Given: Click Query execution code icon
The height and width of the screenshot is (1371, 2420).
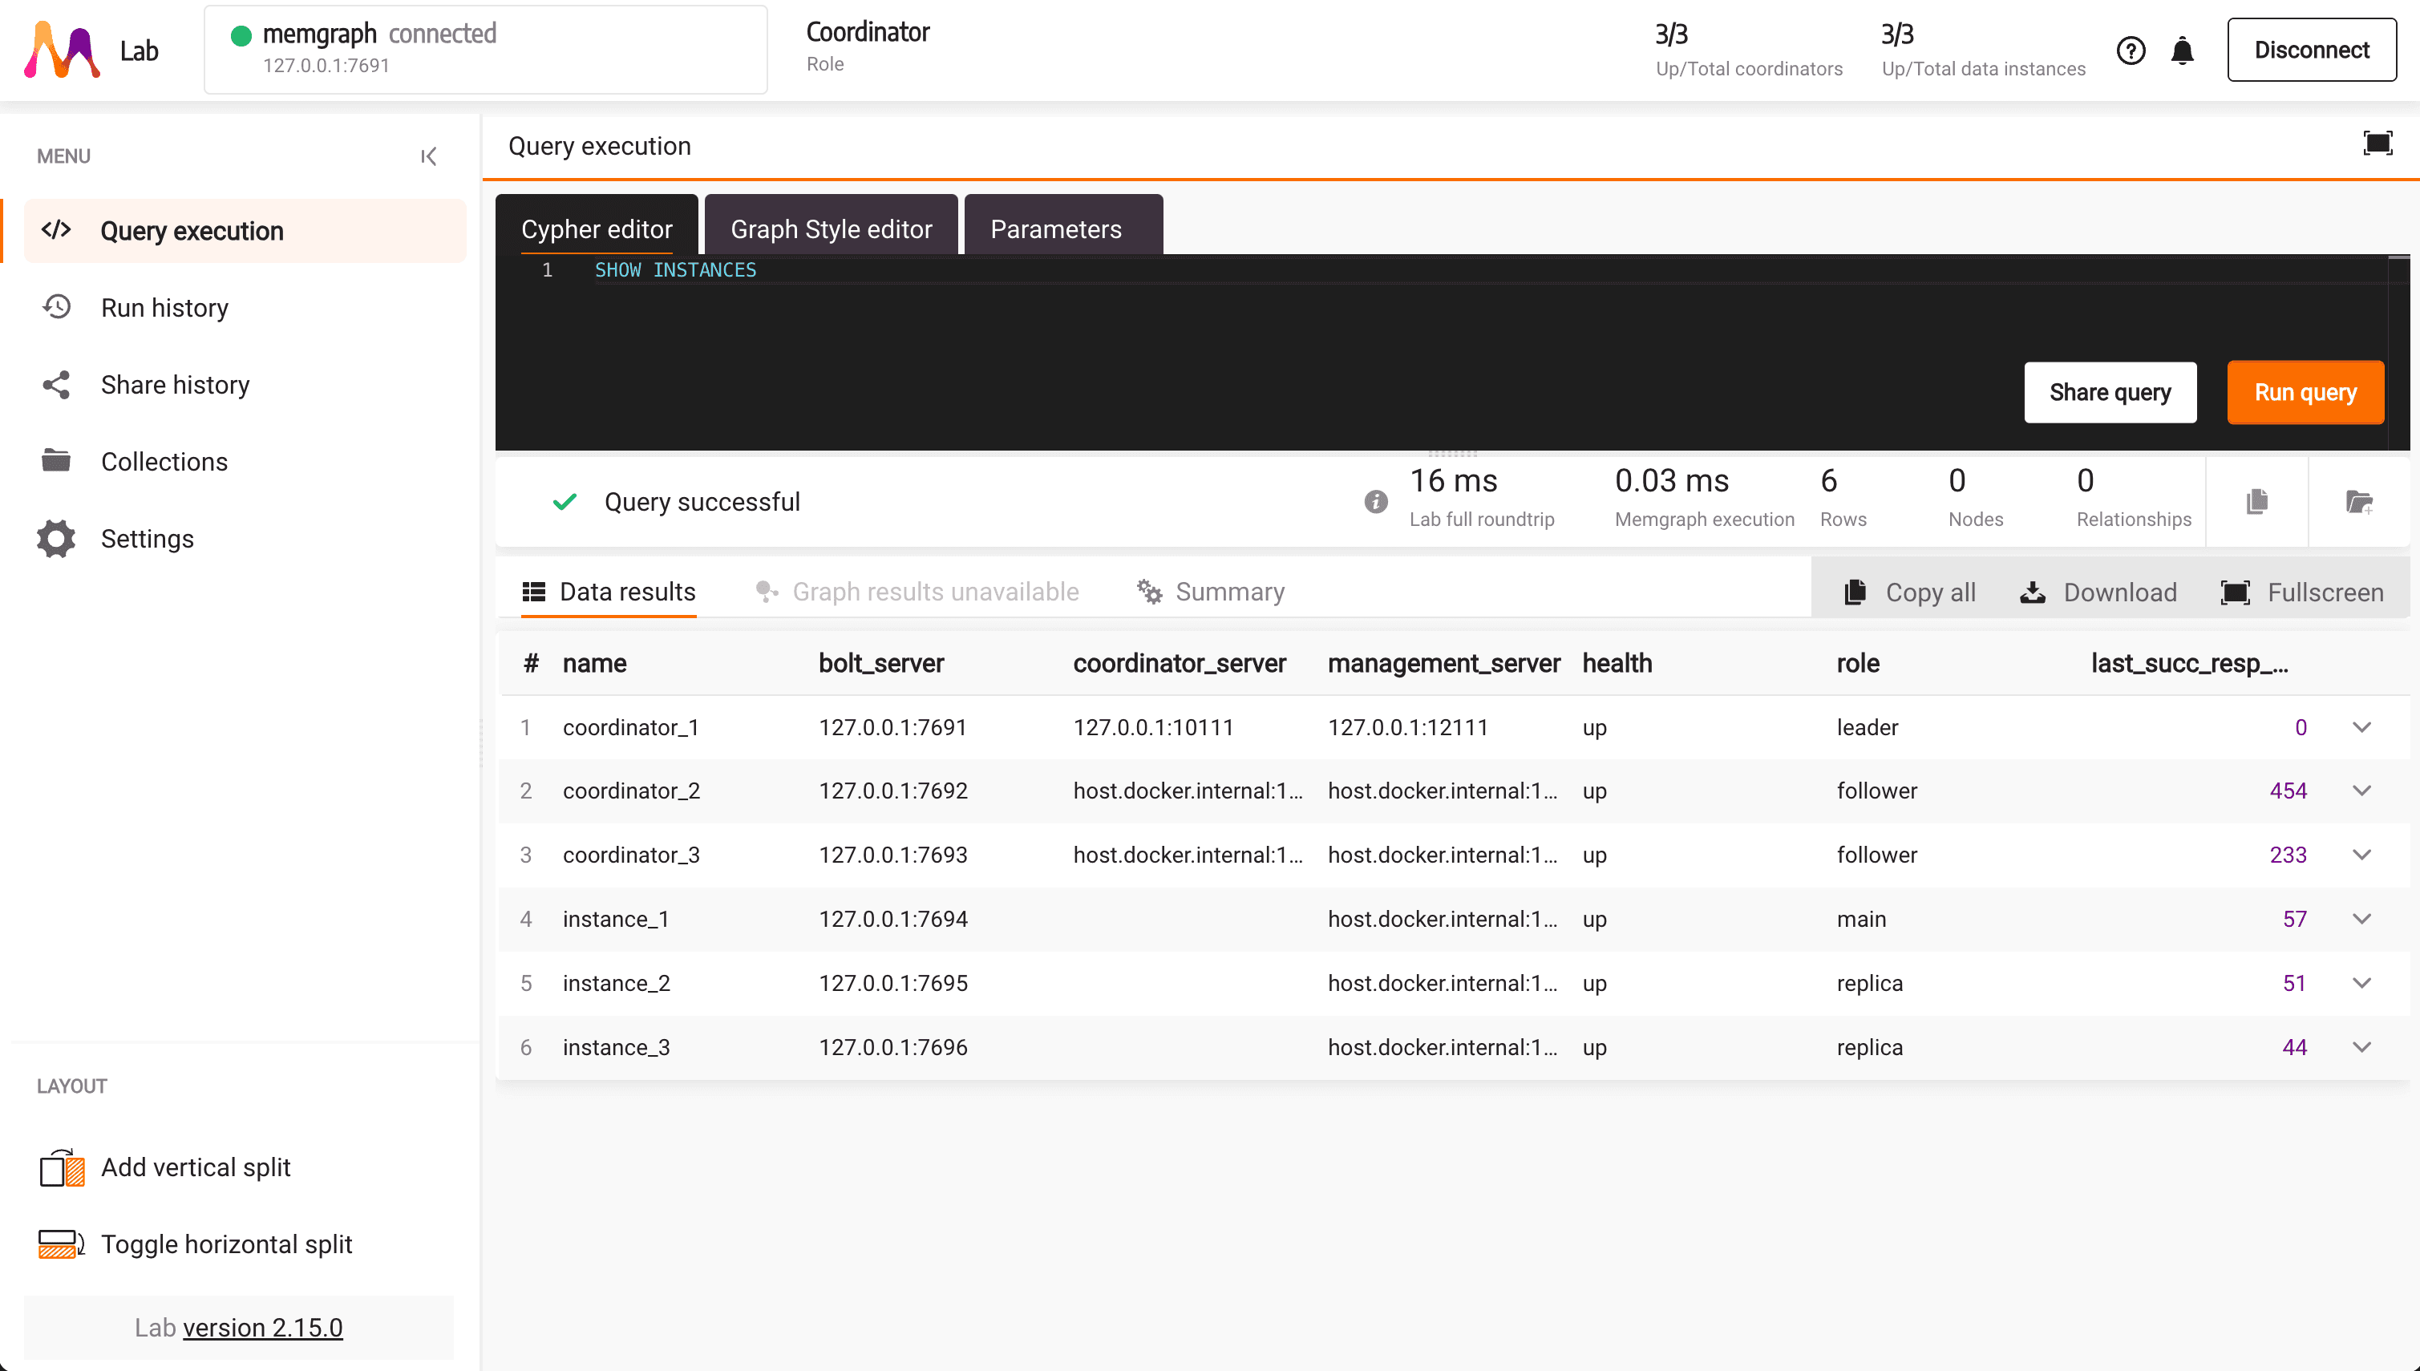Looking at the screenshot, I should coord(56,230).
